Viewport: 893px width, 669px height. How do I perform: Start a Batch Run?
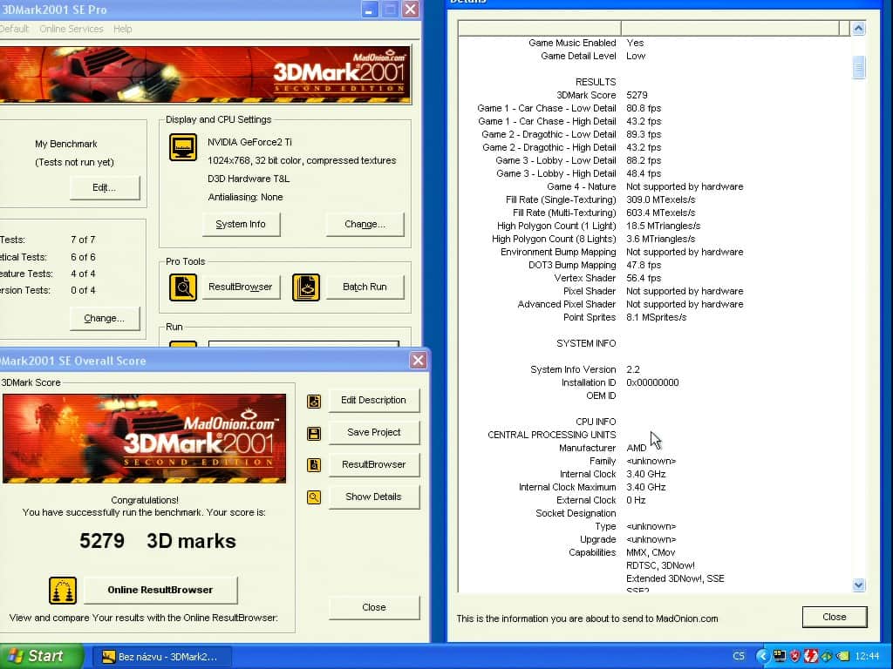click(365, 287)
